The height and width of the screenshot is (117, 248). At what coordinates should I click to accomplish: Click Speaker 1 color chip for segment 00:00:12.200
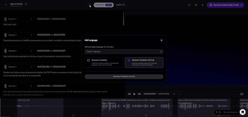point(5,51)
